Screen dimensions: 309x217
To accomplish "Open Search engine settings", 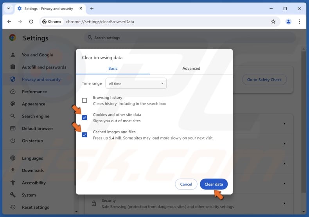I will point(36,116).
